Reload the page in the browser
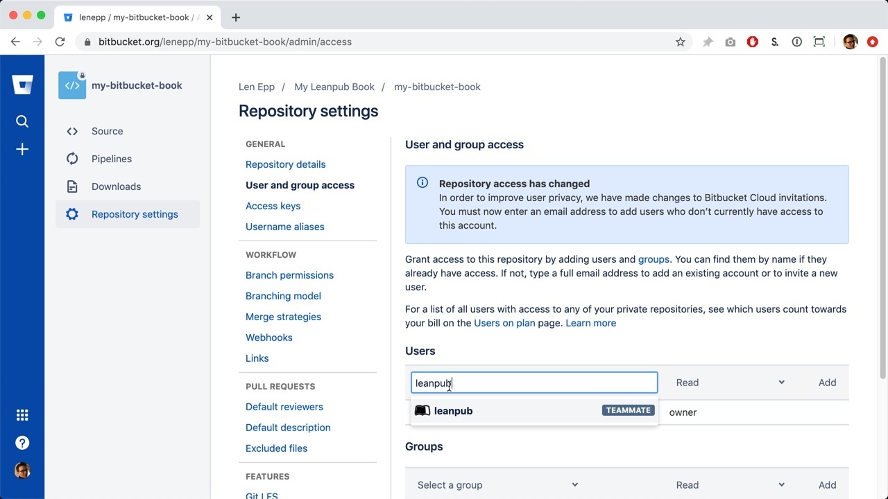This screenshot has height=499, width=888. [x=60, y=42]
